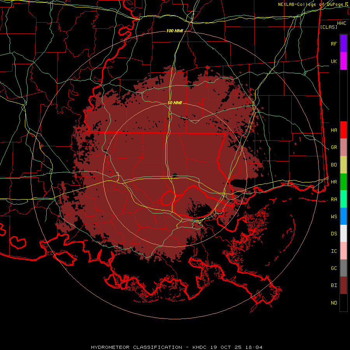Click the GR pinkish legend swatch

pos(343,147)
